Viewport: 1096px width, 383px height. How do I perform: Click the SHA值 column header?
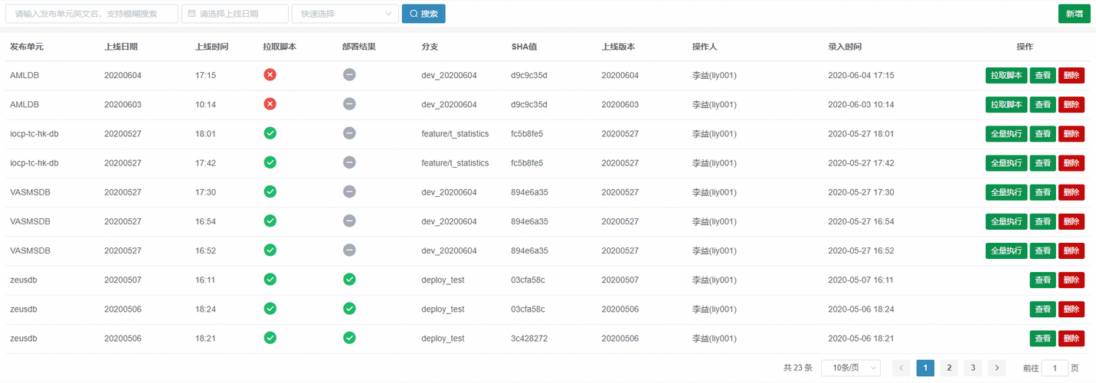pos(524,47)
